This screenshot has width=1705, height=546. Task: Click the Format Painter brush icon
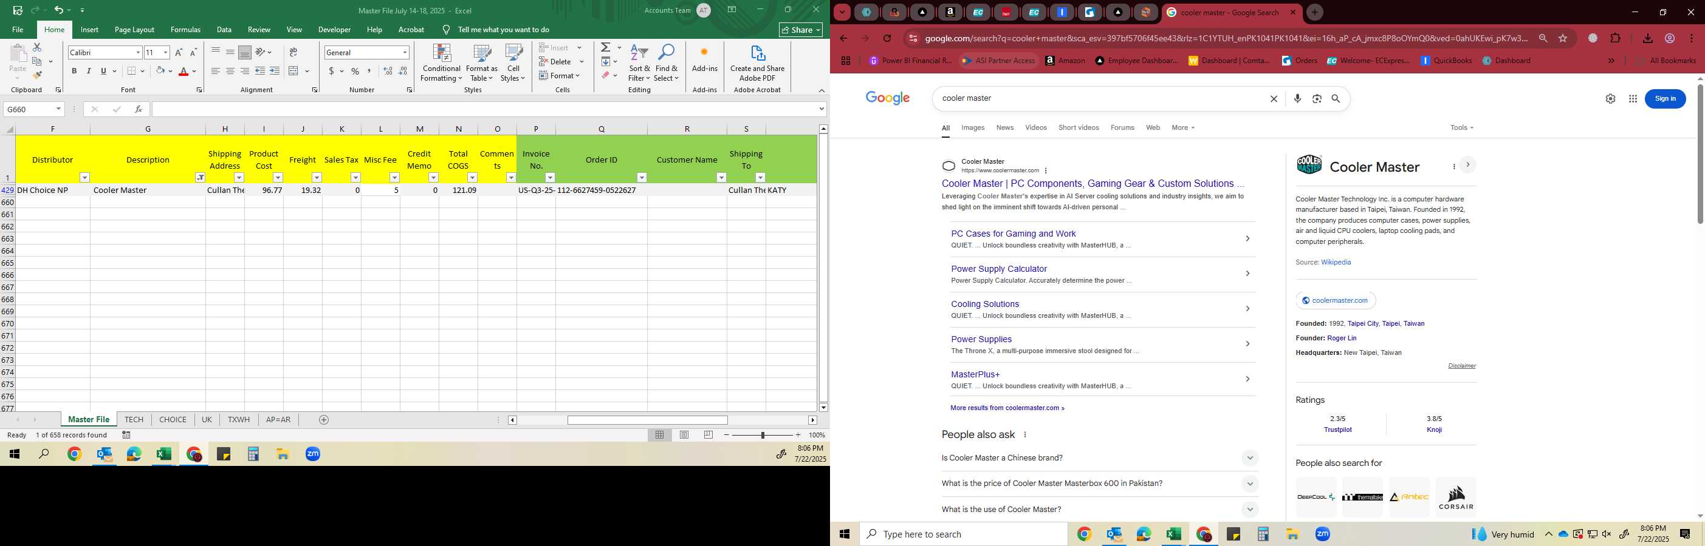point(38,75)
